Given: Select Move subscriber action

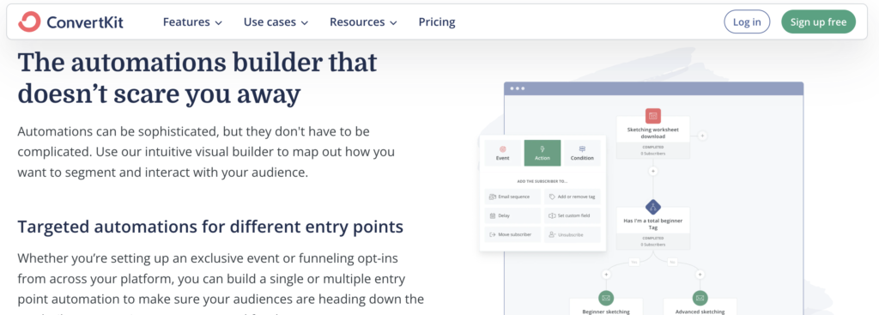Looking at the screenshot, I should tap(513, 234).
